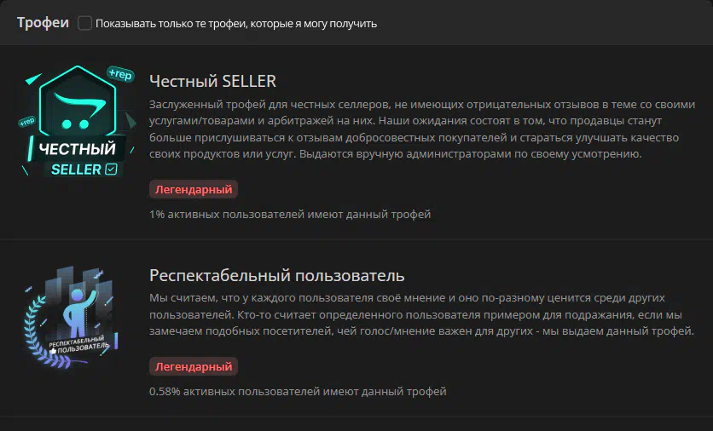713x431 pixels.
Task: Open the Честный SELLER trophy badge image
Action: 78,121
